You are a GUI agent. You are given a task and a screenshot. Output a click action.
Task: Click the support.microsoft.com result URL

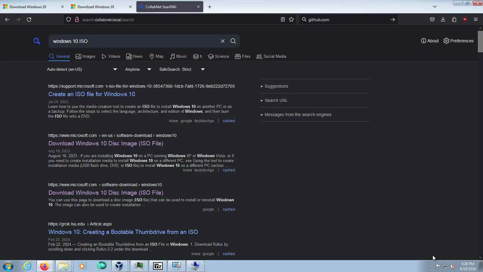(142, 86)
